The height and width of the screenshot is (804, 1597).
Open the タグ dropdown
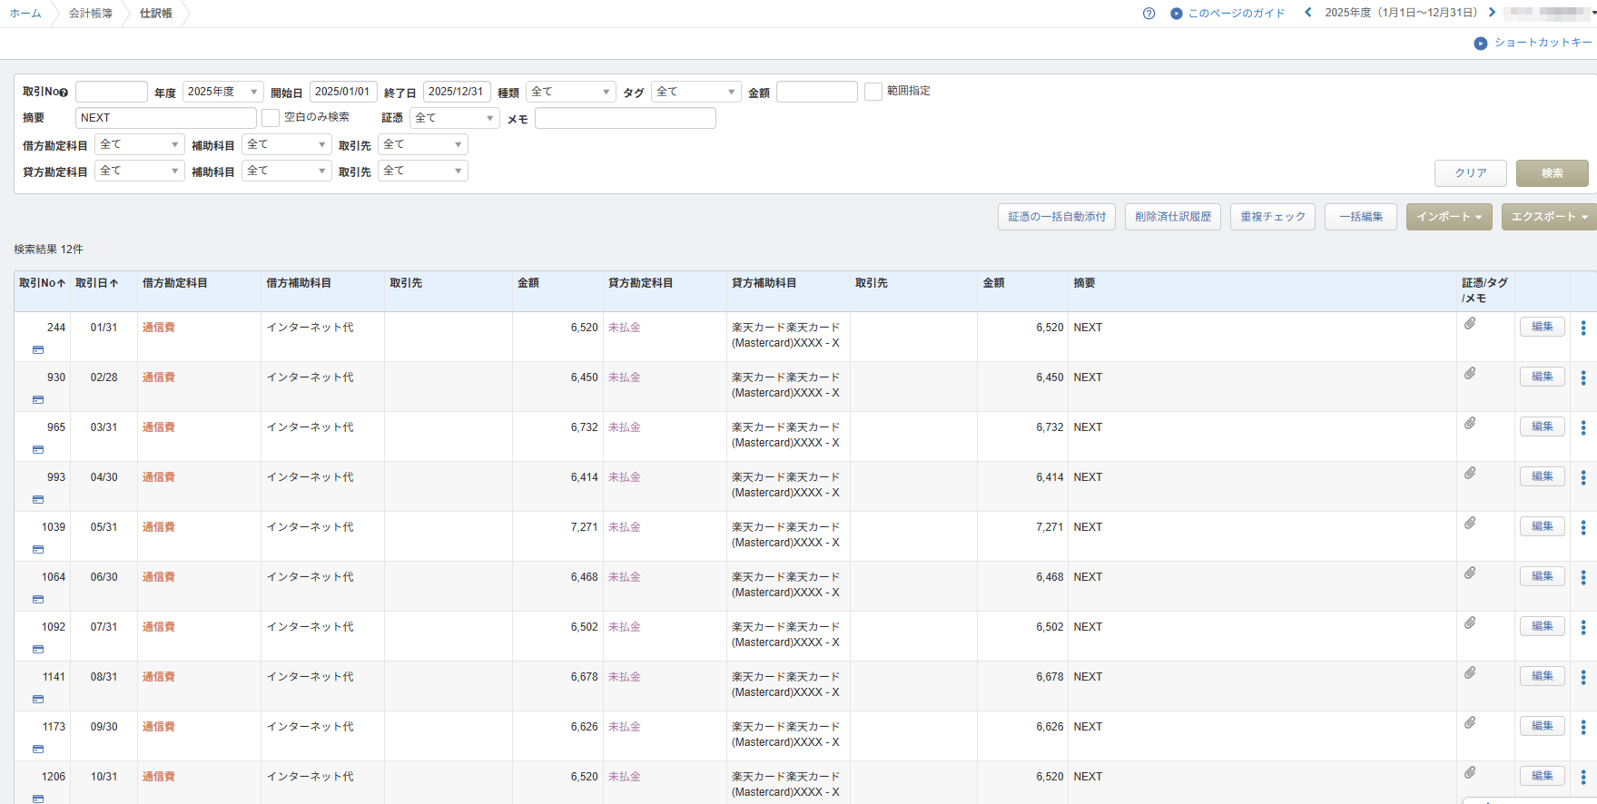695,92
